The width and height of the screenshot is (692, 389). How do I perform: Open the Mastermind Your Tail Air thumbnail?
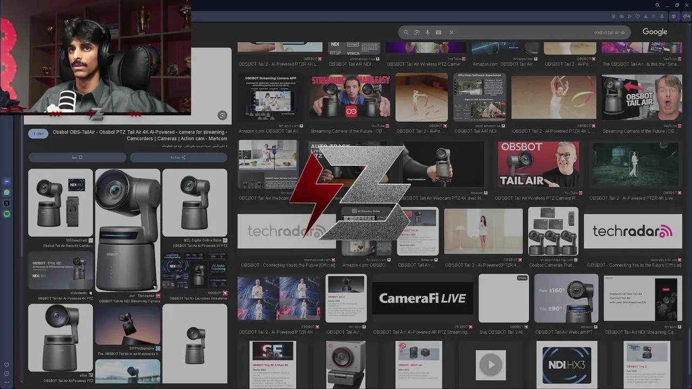(x=643, y=298)
